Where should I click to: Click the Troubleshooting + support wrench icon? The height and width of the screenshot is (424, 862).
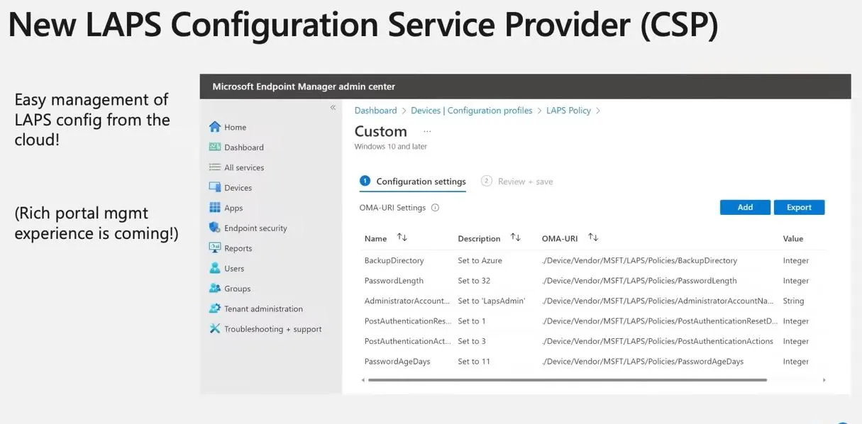215,329
